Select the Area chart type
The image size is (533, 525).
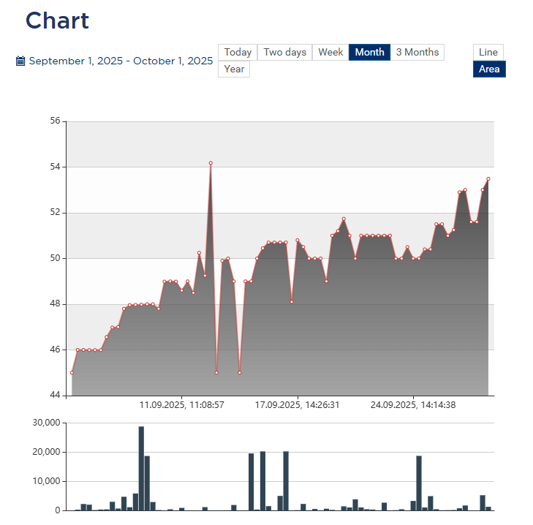pos(489,69)
